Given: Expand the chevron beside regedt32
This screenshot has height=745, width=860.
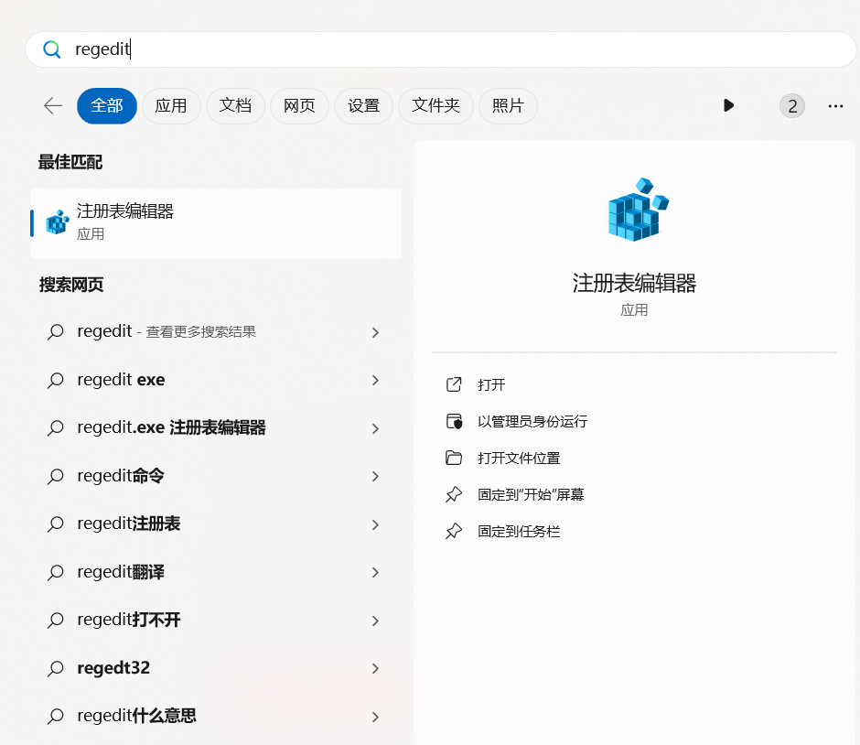Looking at the screenshot, I should pos(375,669).
